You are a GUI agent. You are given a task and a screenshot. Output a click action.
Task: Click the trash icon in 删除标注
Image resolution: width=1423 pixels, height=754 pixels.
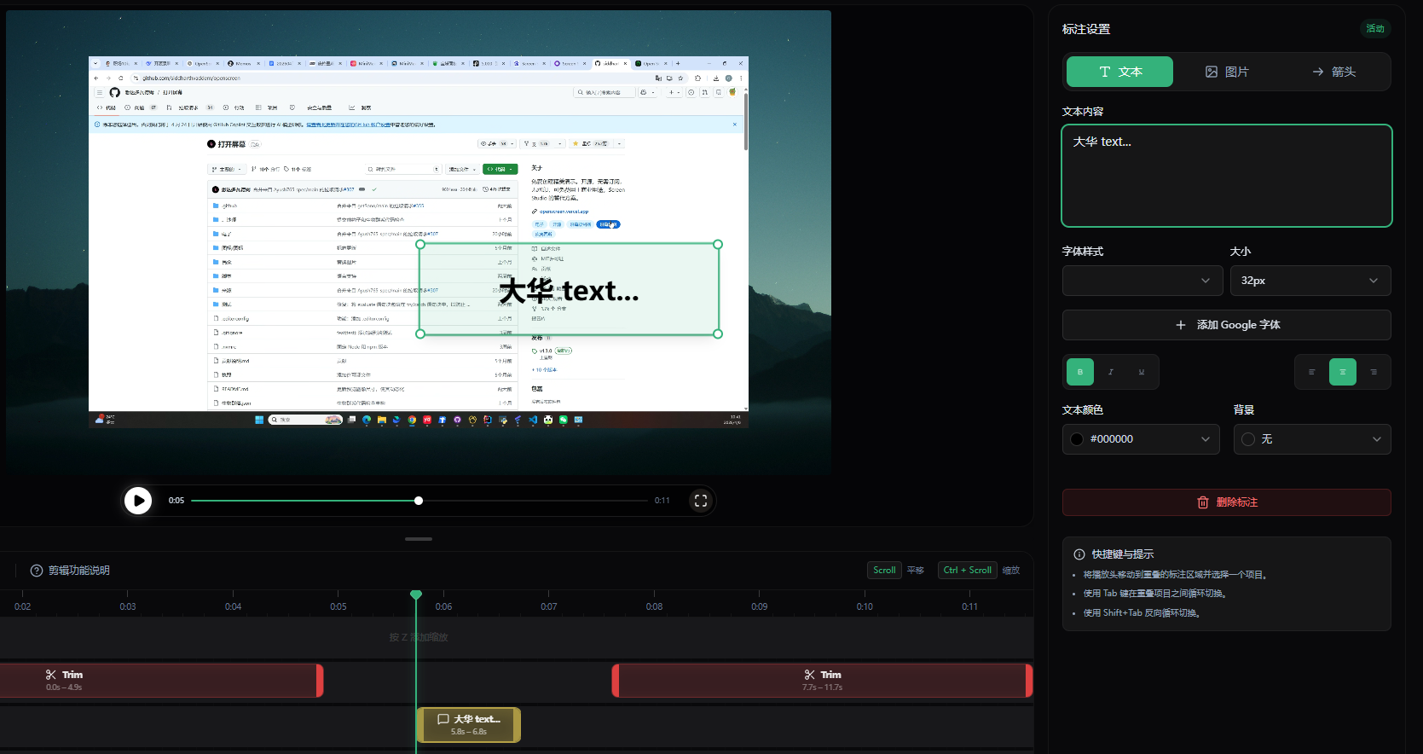click(1203, 502)
